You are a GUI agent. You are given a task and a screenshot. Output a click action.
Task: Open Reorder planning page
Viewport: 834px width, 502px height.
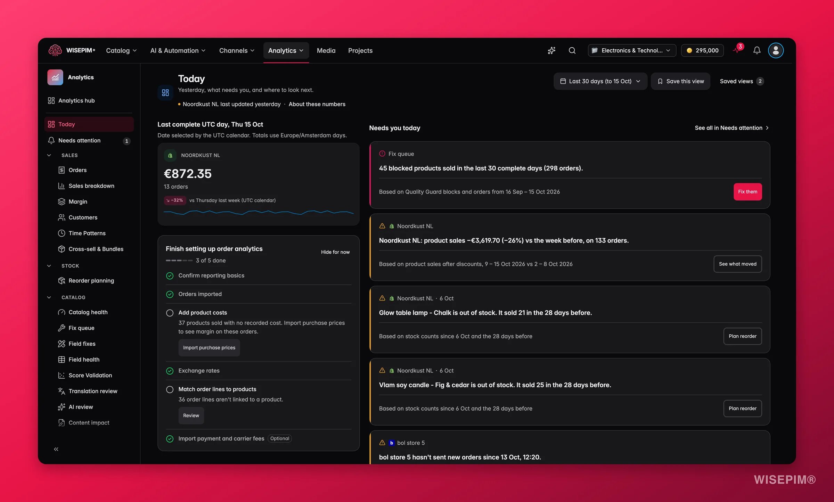point(90,281)
